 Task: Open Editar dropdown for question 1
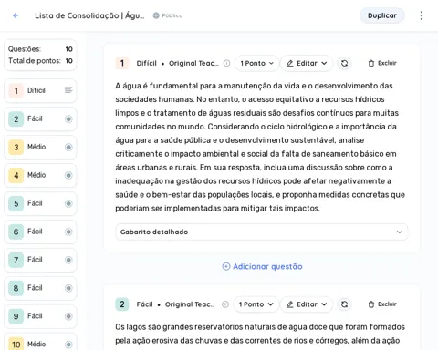[x=307, y=63]
